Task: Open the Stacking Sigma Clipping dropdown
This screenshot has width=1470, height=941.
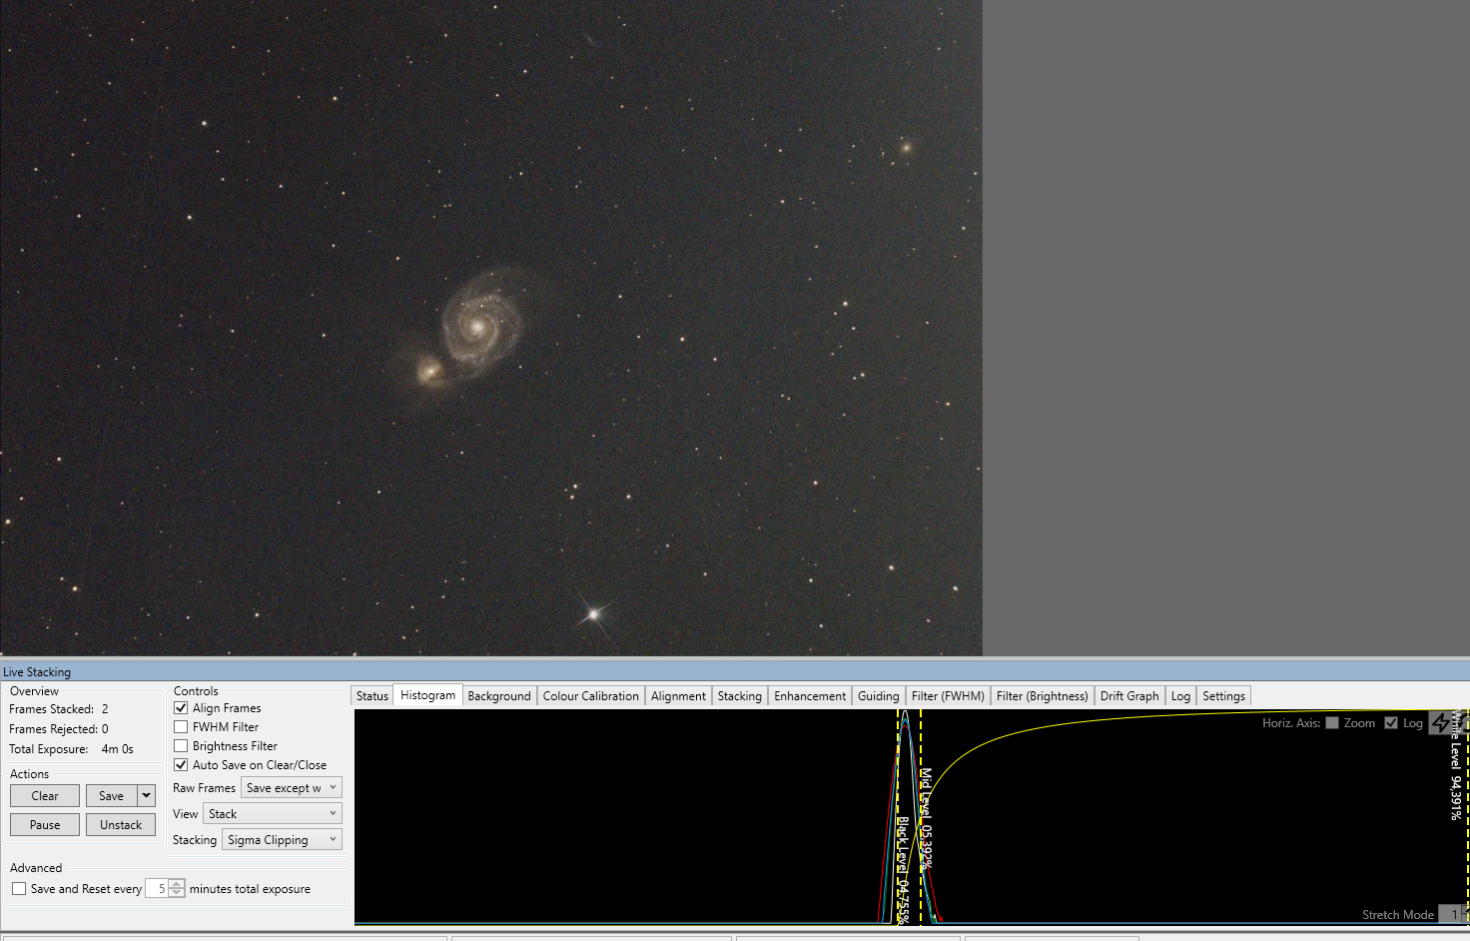Action: [282, 840]
